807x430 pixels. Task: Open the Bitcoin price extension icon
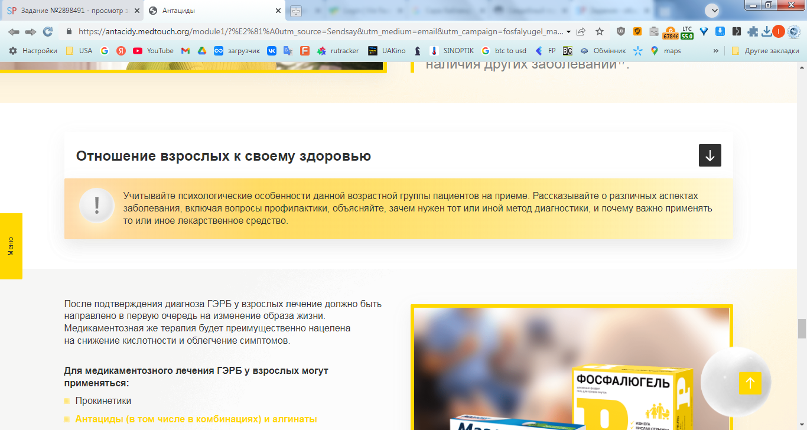[671, 32]
